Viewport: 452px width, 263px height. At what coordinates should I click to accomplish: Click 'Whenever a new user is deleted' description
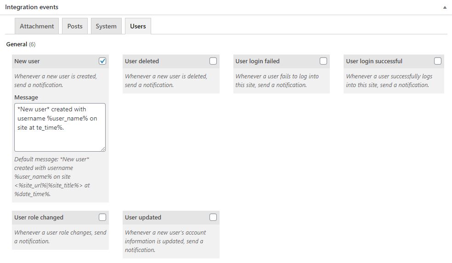click(x=166, y=81)
